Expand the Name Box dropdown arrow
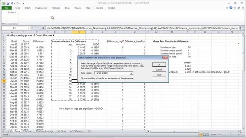Screen dimensions: 246x138 pyautogui.click(x=28, y=28)
